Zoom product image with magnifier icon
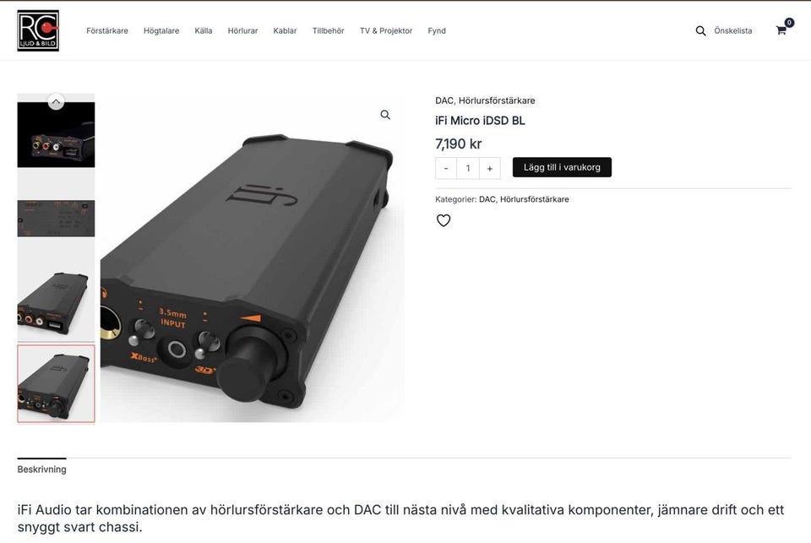Image resolution: width=811 pixels, height=543 pixels. coord(385,115)
